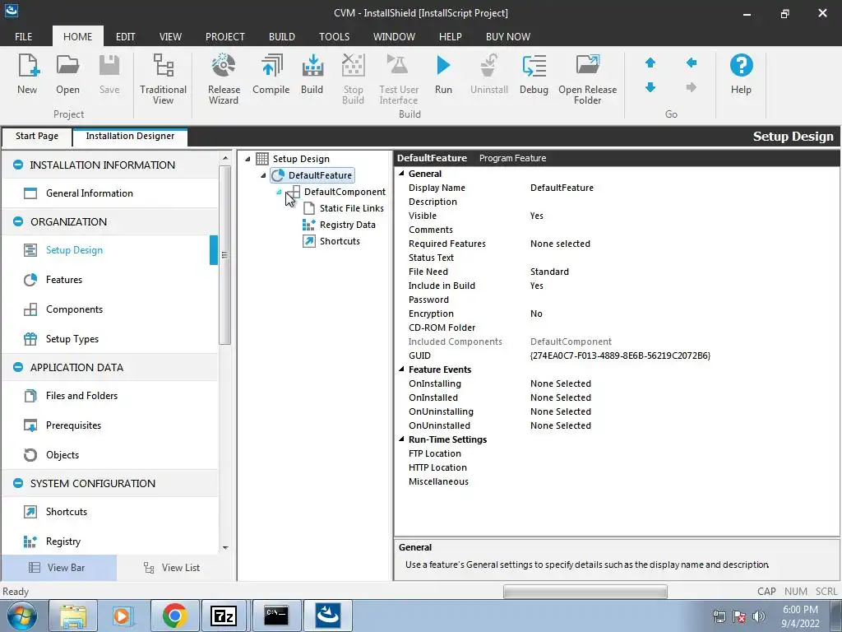842x632 pixels.
Task: Select Registry Data tree node
Action: point(347,225)
